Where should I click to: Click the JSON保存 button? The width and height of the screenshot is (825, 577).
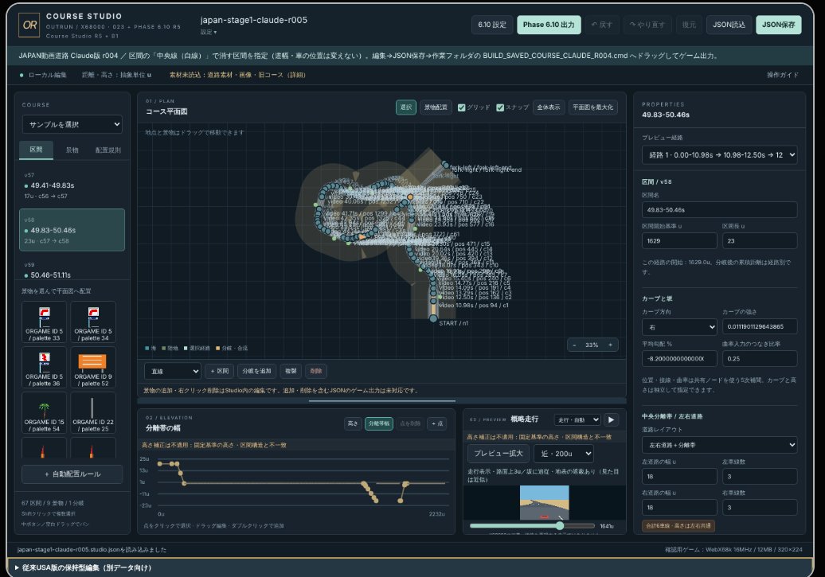(x=778, y=25)
